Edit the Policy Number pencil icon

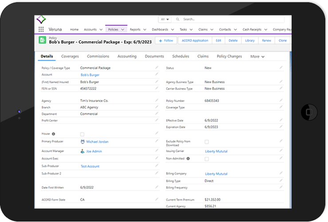click(x=281, y=100)
